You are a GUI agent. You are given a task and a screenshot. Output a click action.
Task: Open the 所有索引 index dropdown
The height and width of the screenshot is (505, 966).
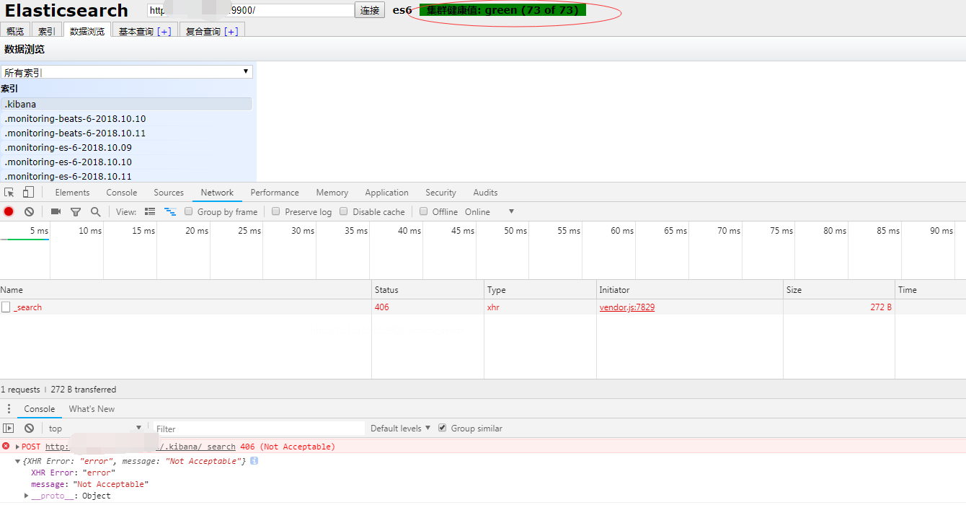(x=127, y=72)
